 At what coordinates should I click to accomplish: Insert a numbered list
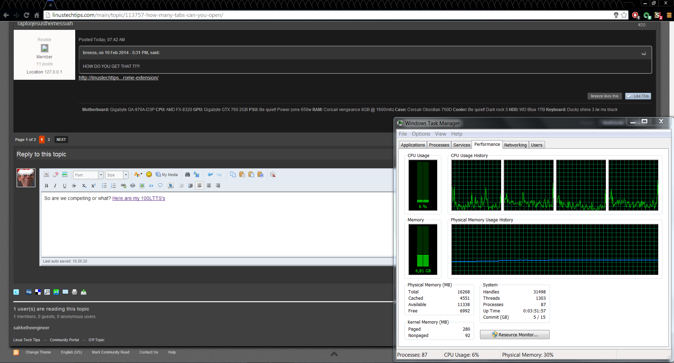click(x=113, y=186)
